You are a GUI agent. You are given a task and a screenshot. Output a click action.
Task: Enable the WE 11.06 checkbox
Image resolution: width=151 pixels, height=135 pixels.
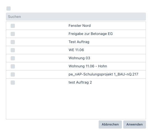13,50
